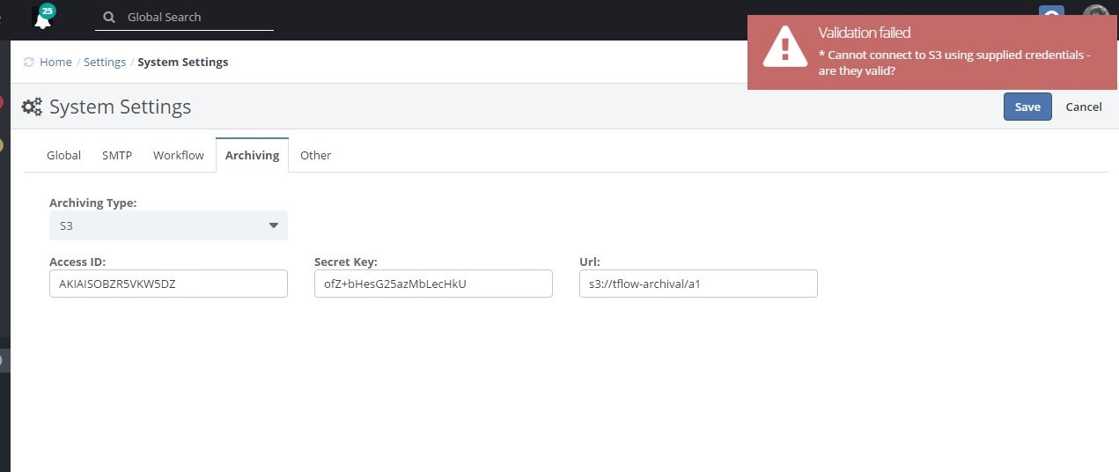Click the Cancel button
This screenshot has height=472, width=1119.
1084,107
